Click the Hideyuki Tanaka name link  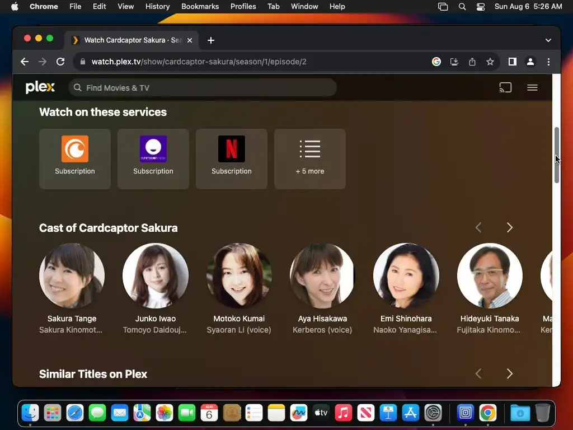(x=490, y=319)
